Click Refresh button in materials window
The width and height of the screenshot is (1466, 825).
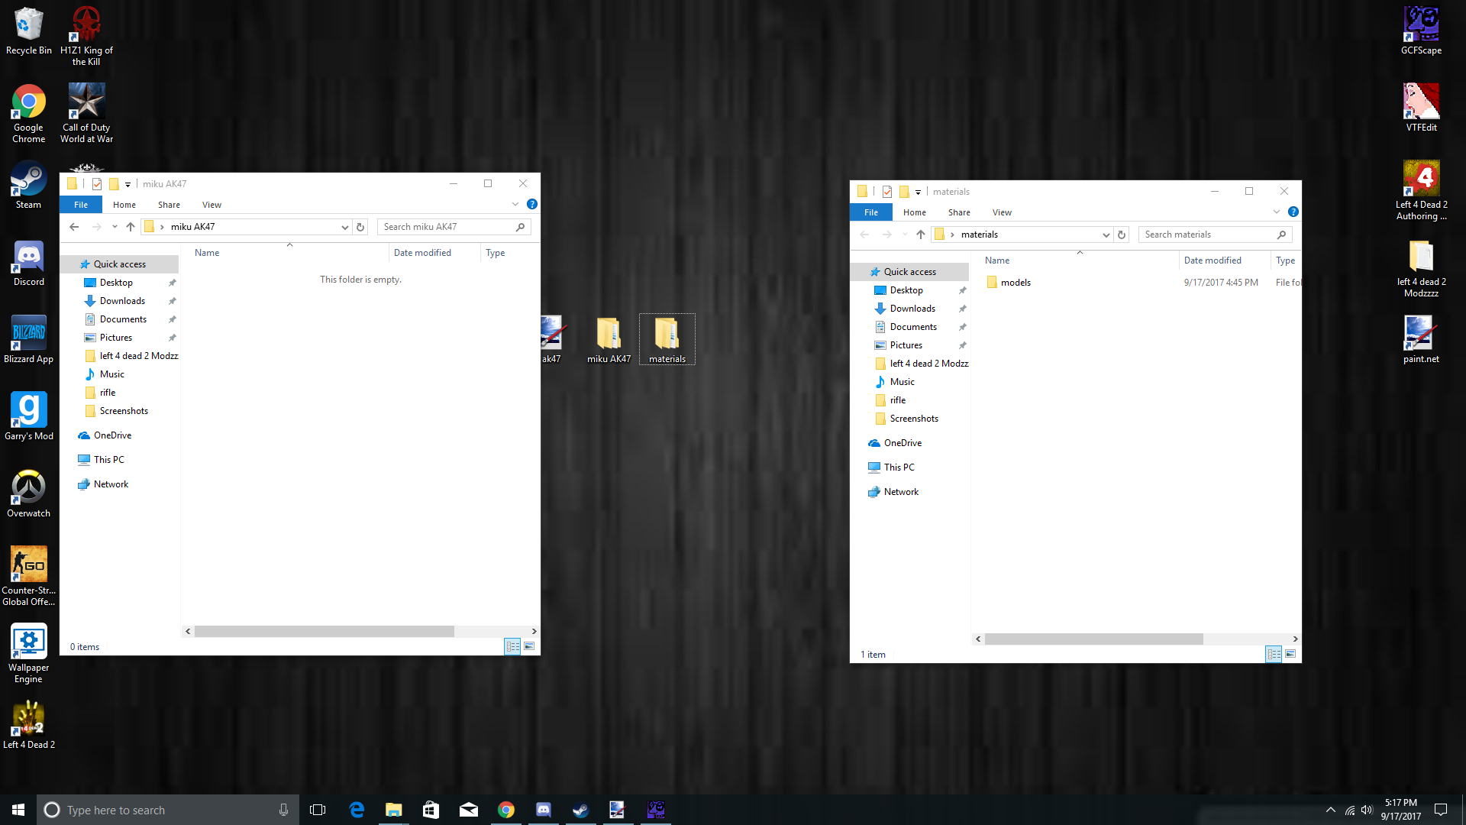pyautogui.click(x=1122, y=235)
